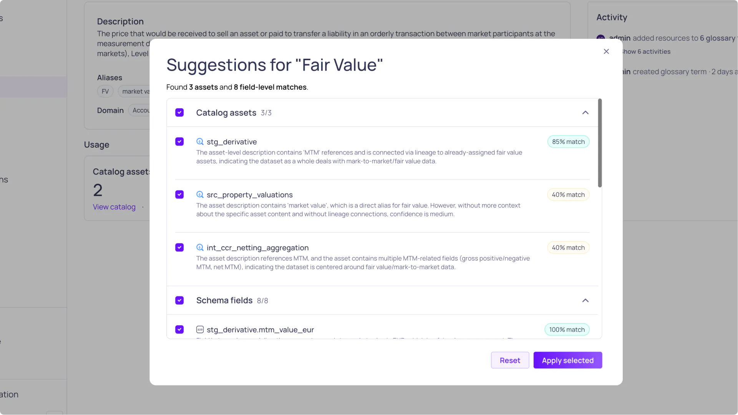Uncheck the stg_derivative asset checkbox
738x415 pixels.
click(179, 142)
